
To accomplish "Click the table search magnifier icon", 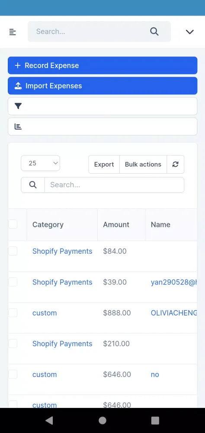I will click(33, 185).
